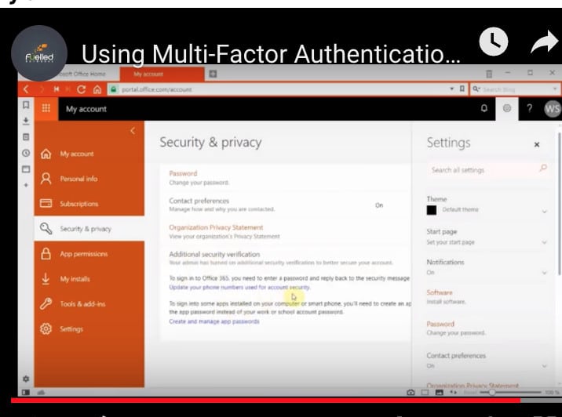Click Update your phone numbers link
The image size is (562, 417).
[239, 288]
